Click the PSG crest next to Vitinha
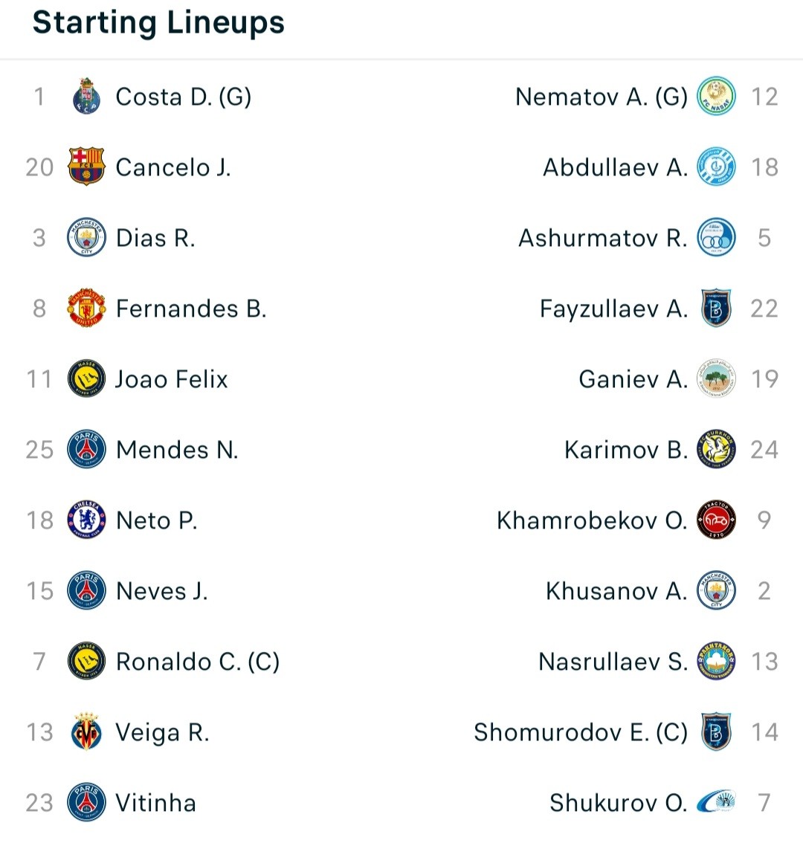The image size is (803, 849). [x=86, y=802]
